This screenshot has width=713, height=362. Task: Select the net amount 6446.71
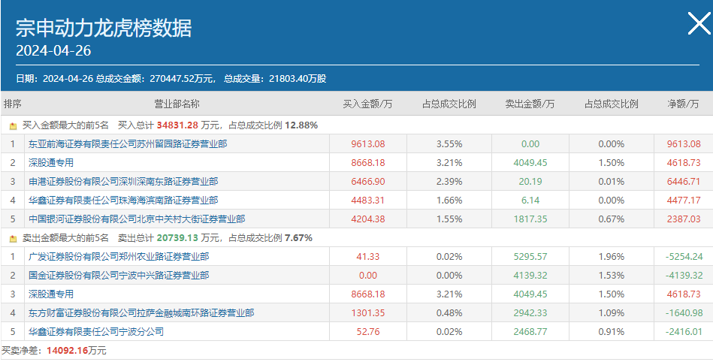pyautogui.click(x=684, y=182)
